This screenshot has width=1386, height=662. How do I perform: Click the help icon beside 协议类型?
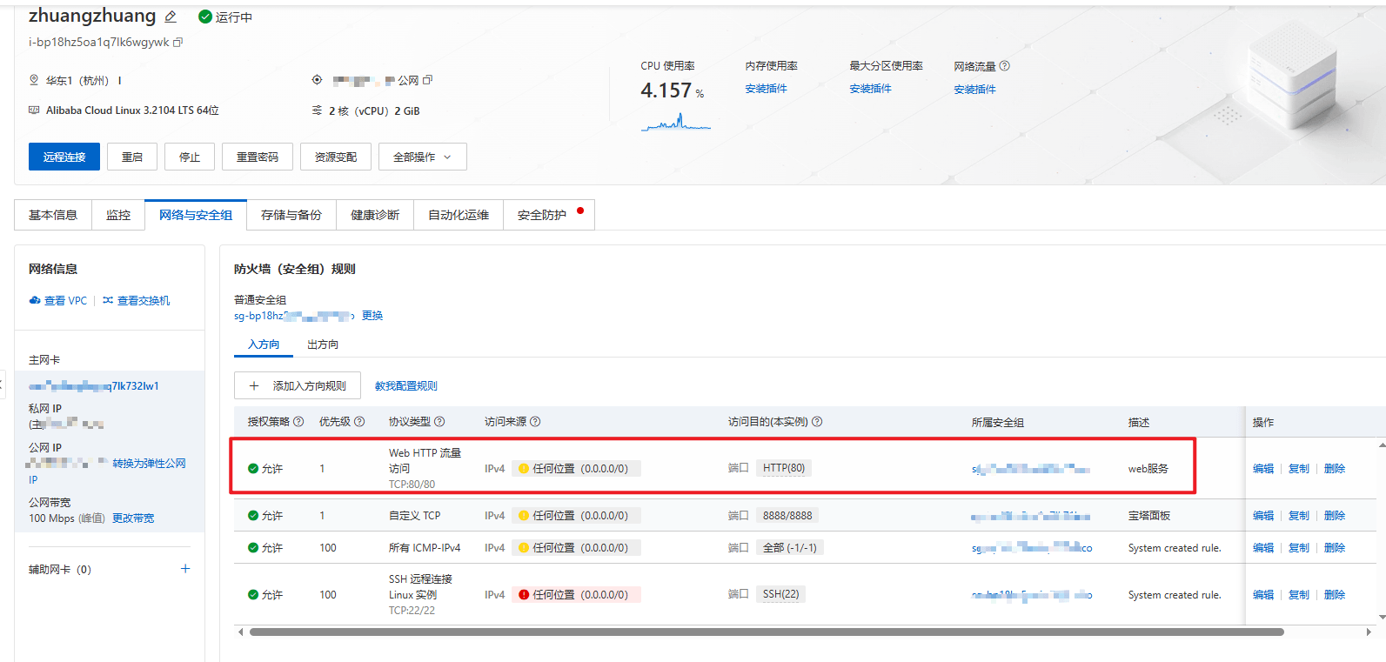coord(439,422)
